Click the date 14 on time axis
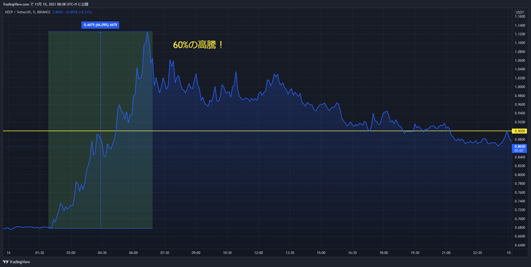Viewport: 531px width, 267px height. [x=8, y=253]
